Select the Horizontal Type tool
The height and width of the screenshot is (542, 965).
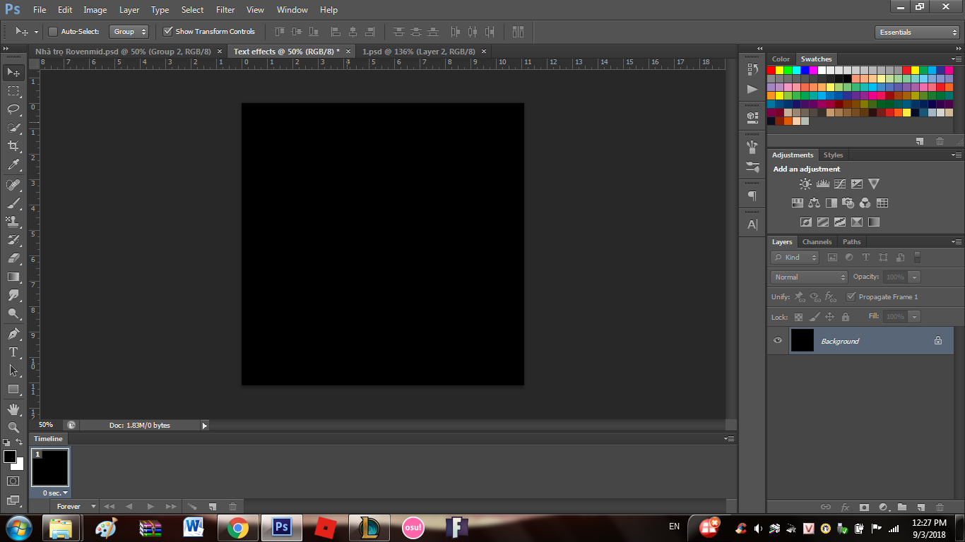coord(13,351)
